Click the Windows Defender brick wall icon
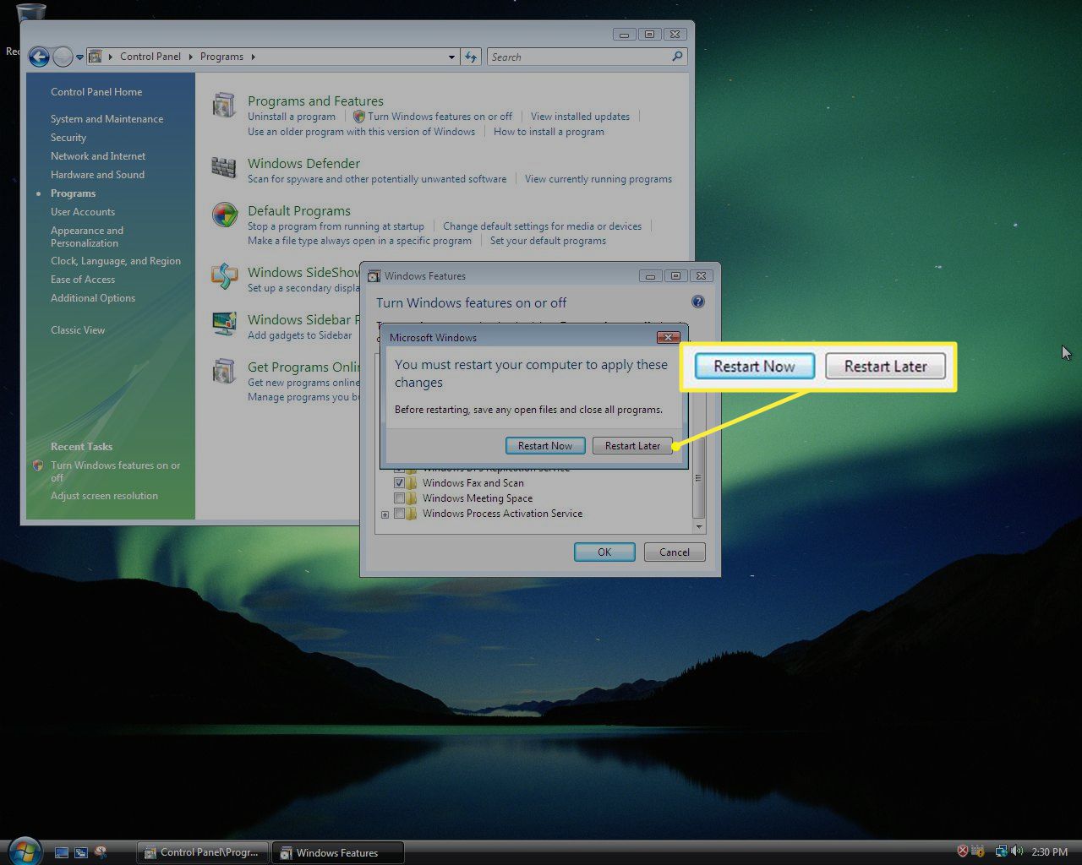This screenshot has height=865, width=1082. (x=224, y=167)
